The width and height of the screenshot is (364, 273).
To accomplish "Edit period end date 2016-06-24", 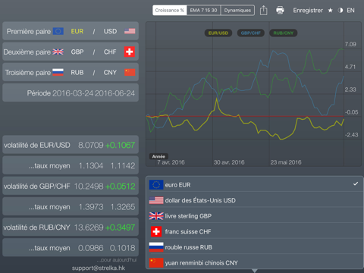I will (115, 93).
